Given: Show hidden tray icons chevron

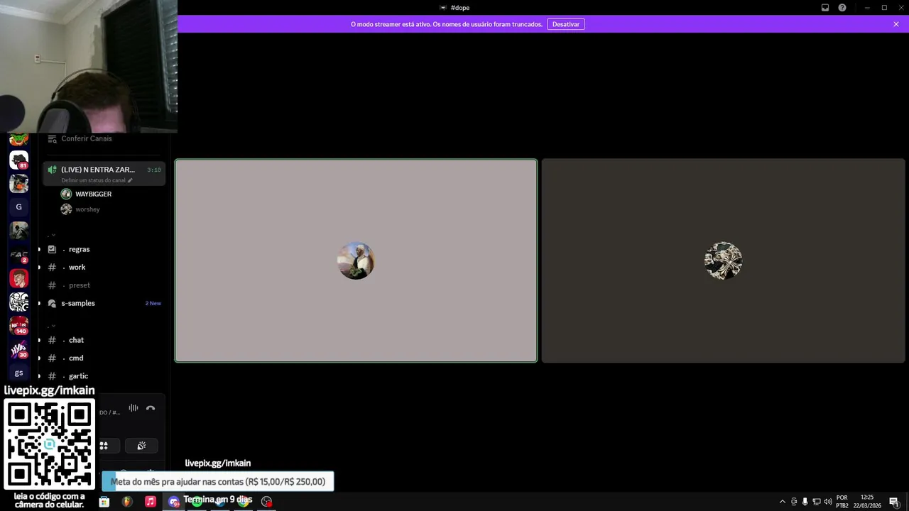Looking at the screenshot, I should pos(783,502).
